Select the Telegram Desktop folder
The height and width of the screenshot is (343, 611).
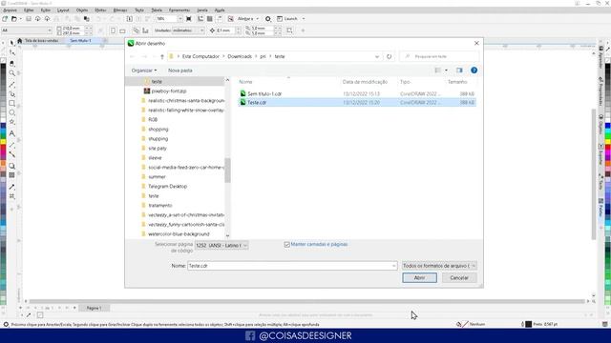tap(168, 187)
